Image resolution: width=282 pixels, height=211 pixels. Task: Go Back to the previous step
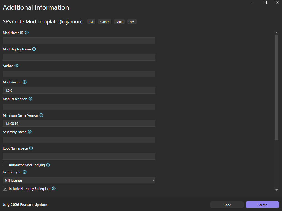tap(227, 205)
